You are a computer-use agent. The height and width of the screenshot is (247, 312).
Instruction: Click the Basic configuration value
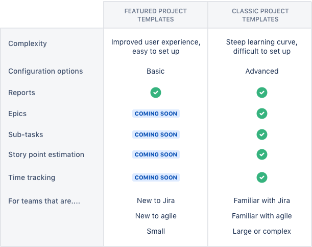pyautogui.click(x=156, y=71)
